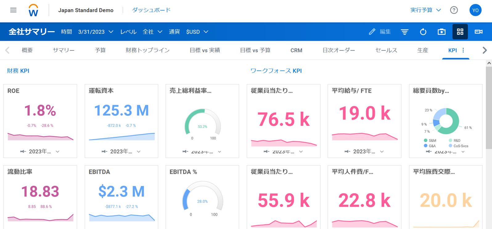The image size is (492, 229).
Task: Refresh the dashboard with the reload icon
Action: [423, 32]
